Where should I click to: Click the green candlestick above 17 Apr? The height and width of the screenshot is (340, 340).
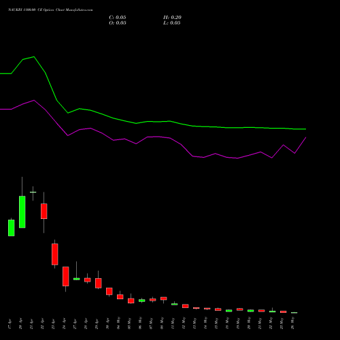[12, 228]
